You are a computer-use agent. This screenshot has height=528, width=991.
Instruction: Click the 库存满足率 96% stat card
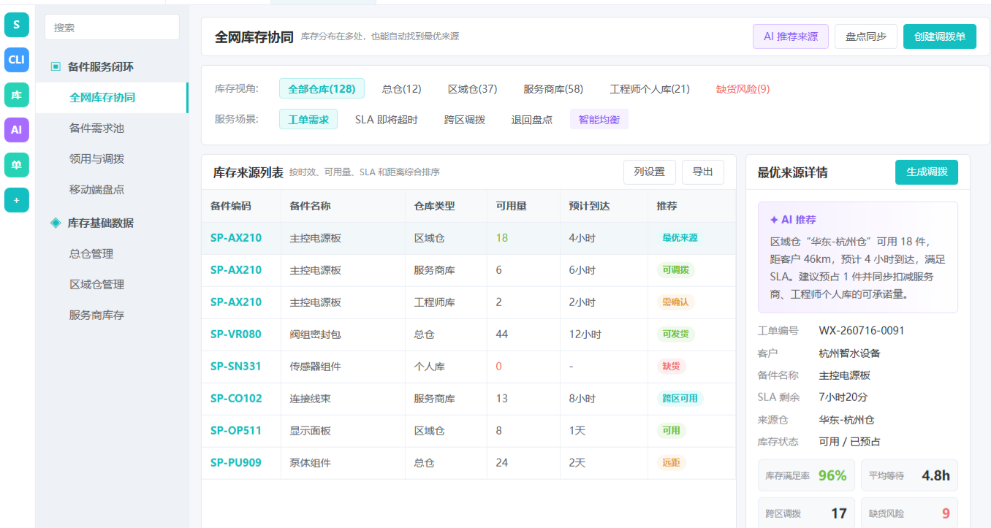pyautogui.click(x=806, y=475)
